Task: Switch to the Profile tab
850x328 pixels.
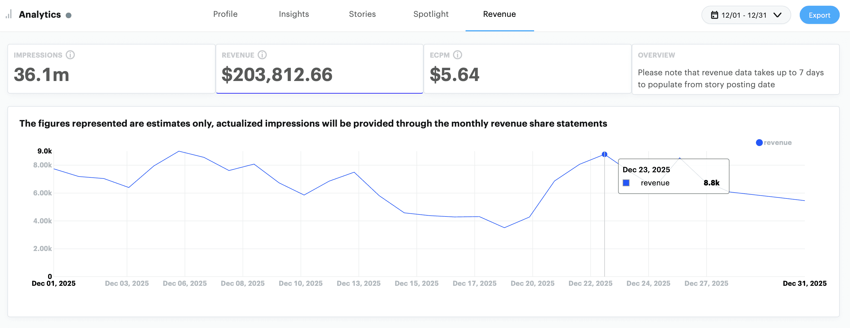Action: tap(225, 14)
